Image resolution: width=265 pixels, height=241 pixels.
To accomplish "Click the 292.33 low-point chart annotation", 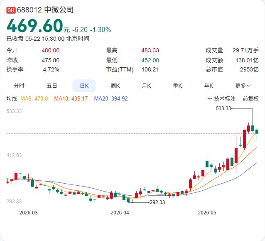I will (157, 202).
